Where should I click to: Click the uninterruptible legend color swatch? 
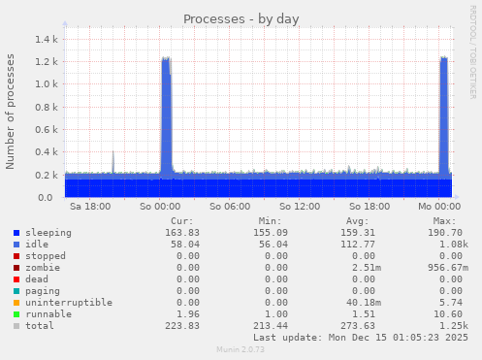[x=16, y=303]
